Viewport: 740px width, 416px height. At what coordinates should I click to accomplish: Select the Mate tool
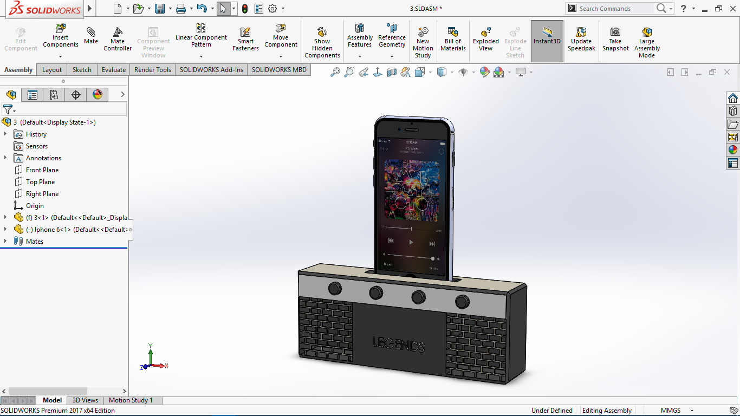pos(91,36)
